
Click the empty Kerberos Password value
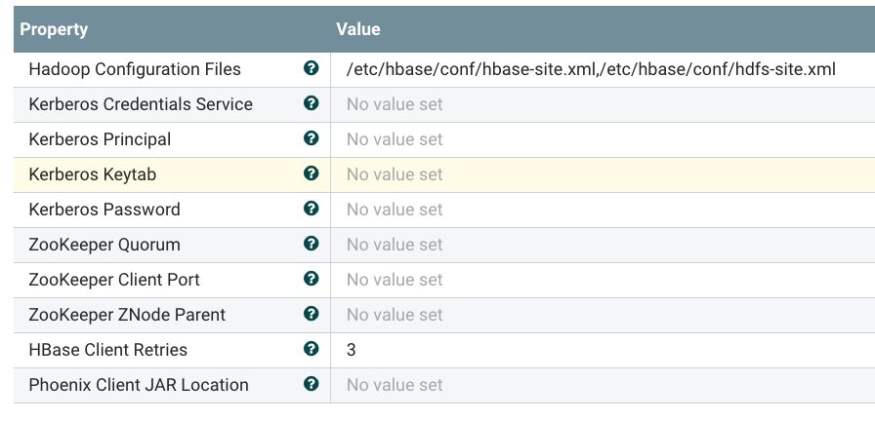pos(396,210)
